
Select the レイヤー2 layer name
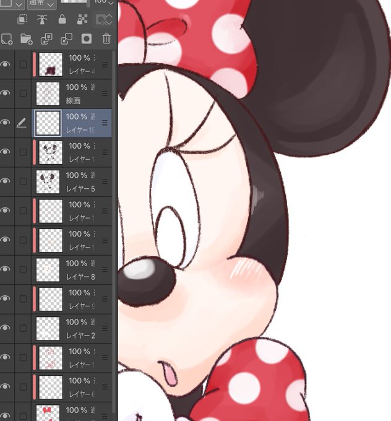point(80,336)
